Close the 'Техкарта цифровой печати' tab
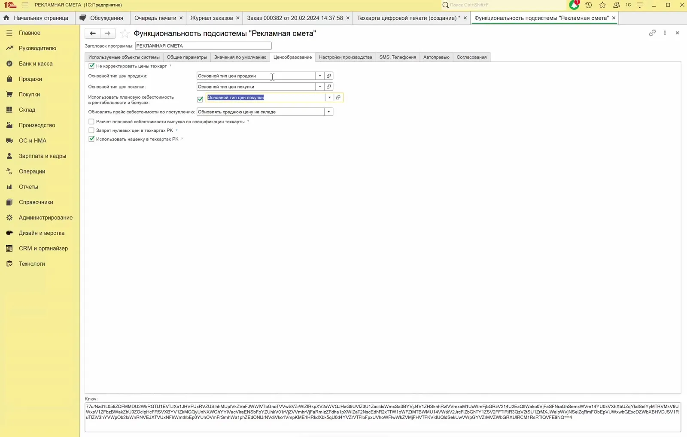 pyautogui.click(x=465, y=18)
